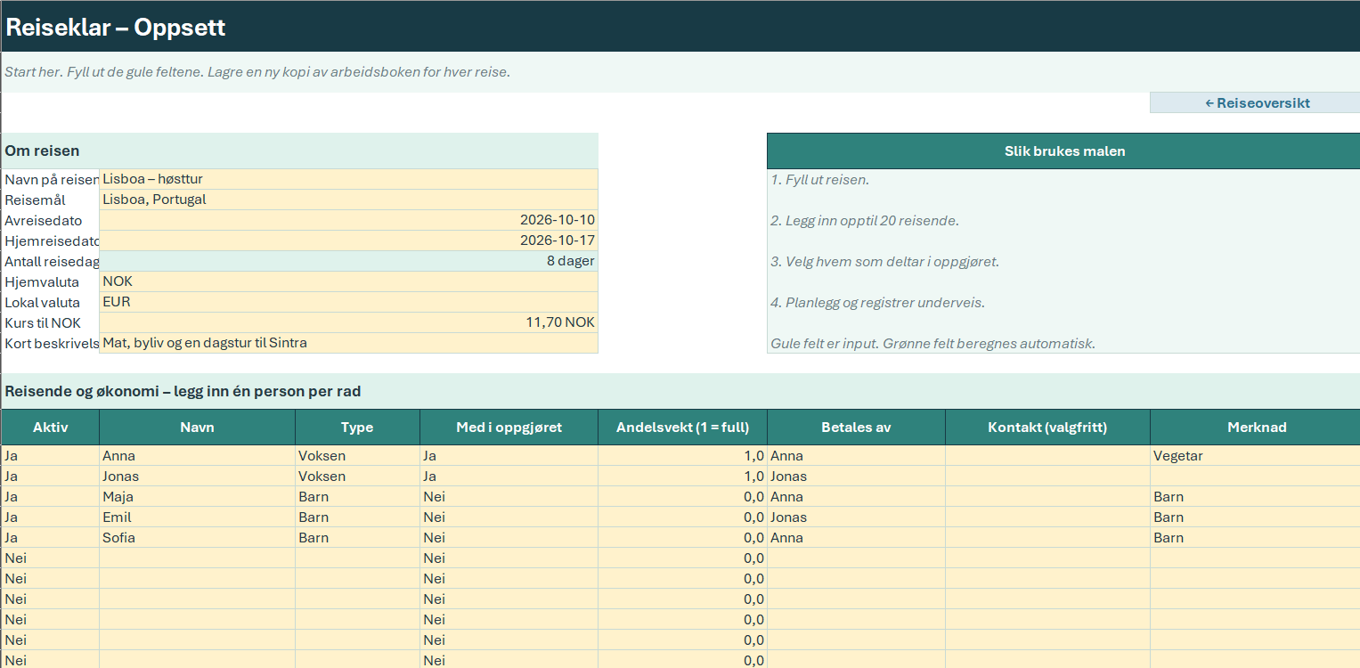Select the Kort beskrivelse cell about Sintra
The width and height of the screenshot is (1360, 668).
pos(348,343)
